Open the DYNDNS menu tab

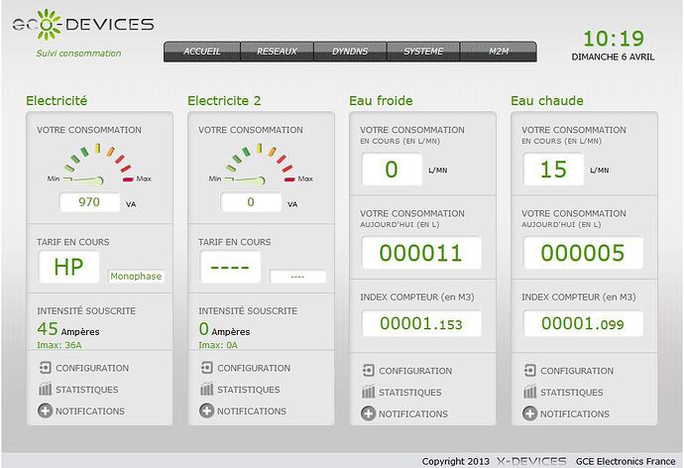pyautogui.click(x=351, y=51)
